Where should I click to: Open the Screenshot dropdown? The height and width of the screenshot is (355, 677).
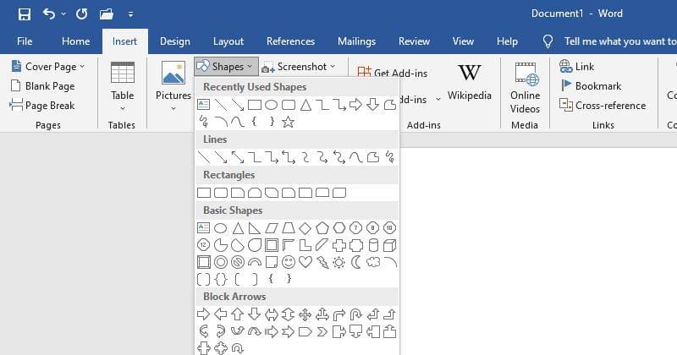pyautogui.click(x=299, y=66)
